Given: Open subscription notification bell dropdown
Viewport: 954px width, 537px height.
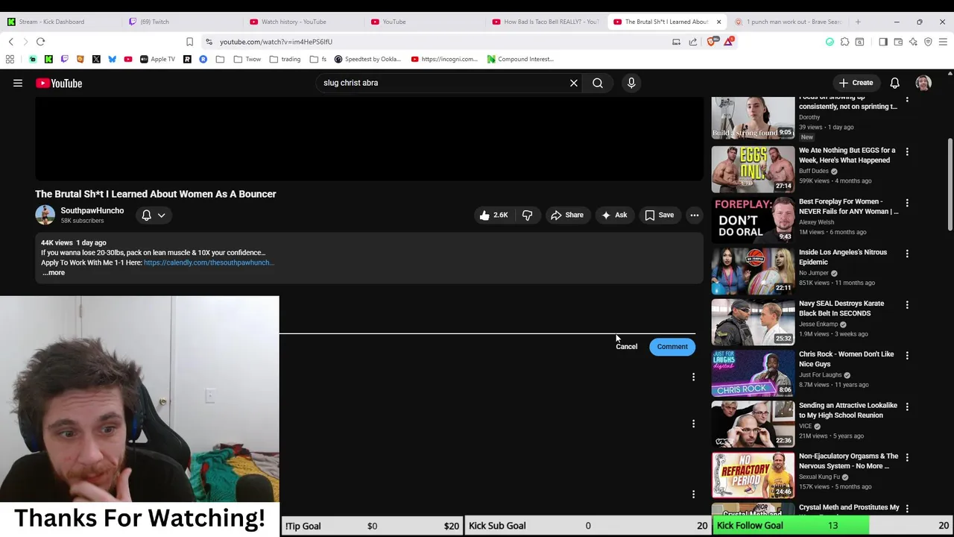Looking at the screenshot, I should coord(154,215).
